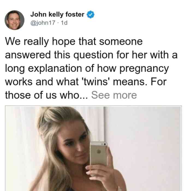Click the blue verified checkmark badge
Image resolution: width=191 pixels, height=191 pixels.
click(90, 14)
